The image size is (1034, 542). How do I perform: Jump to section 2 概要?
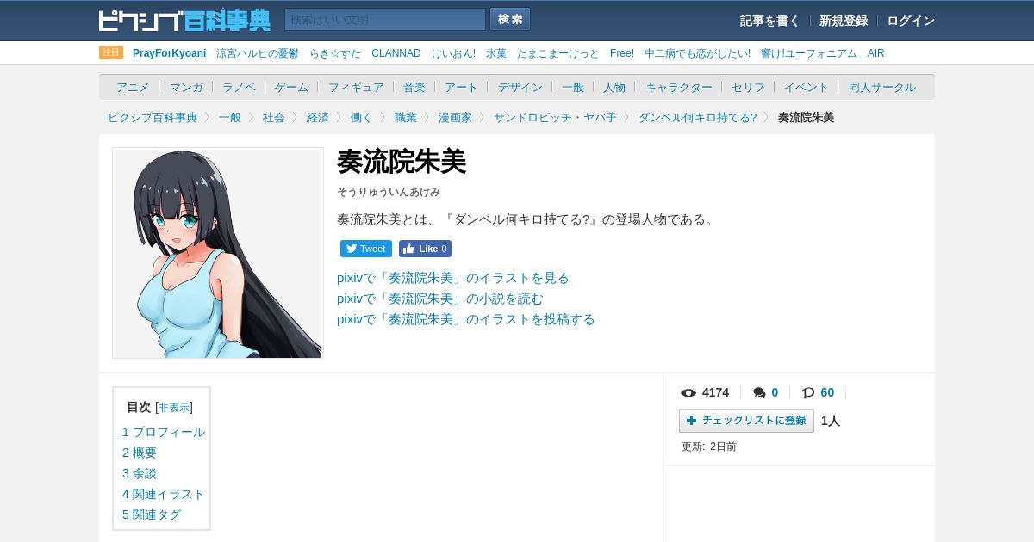(140, 453)
